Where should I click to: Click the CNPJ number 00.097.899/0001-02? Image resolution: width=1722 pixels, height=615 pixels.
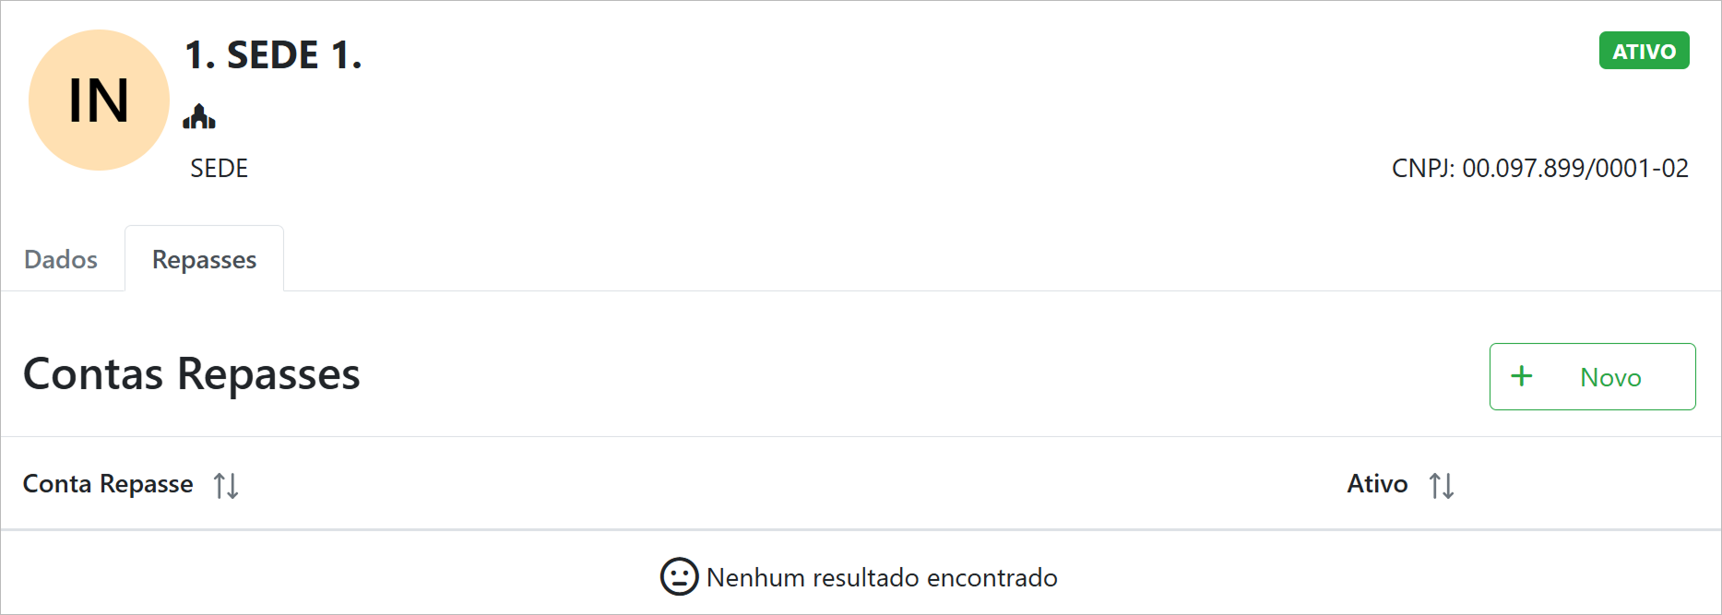click(x=1575, y=168)
